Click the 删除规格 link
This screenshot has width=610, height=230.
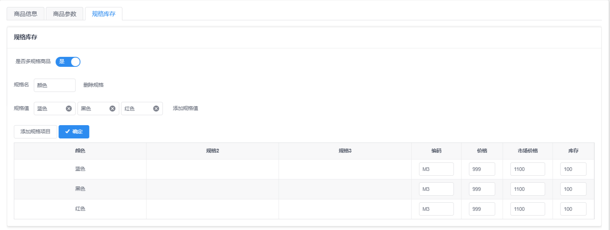point(94,85)
